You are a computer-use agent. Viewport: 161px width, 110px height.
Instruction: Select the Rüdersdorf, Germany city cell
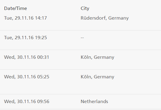105,18
